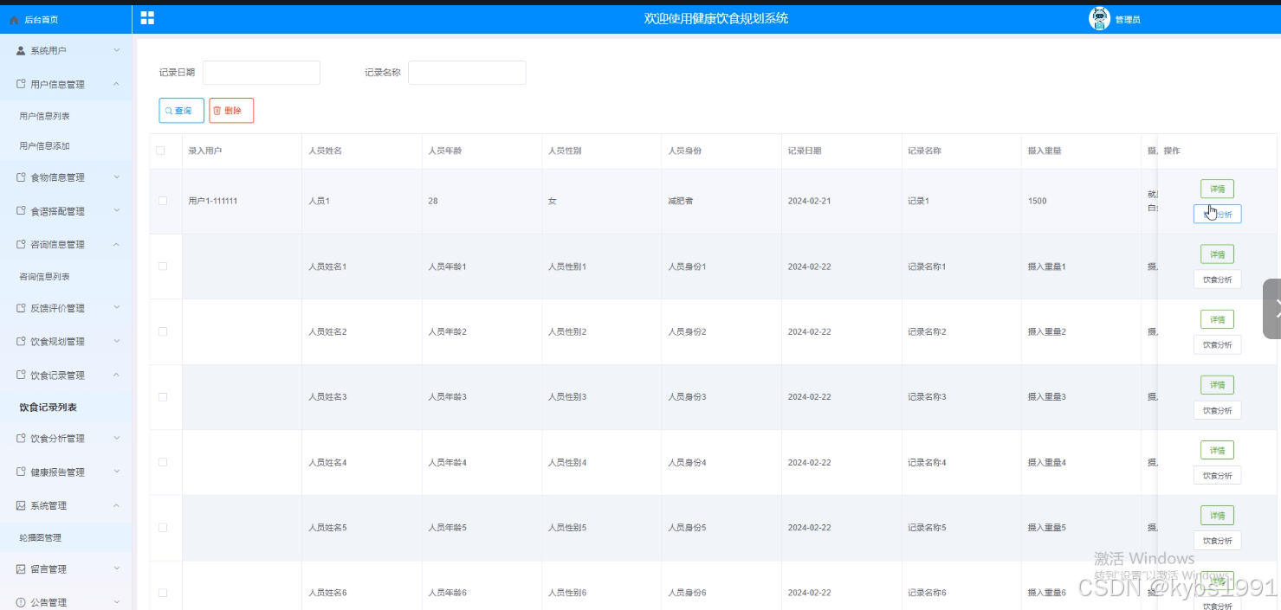Screen dimensions: 1281x610
Task: Click the home icon beside 后台首页
Action: [14, 19]
